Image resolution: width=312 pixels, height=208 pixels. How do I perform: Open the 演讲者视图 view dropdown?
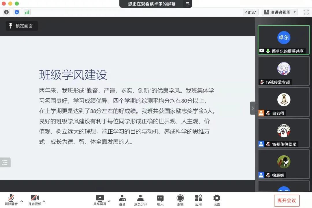280,12
